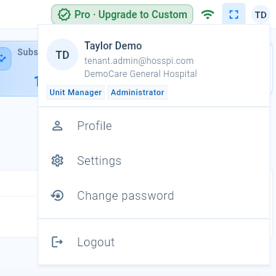This screenshot has width=276, height=276.
Task: Click the gear icon beside Settings
Action: [57, 161]
